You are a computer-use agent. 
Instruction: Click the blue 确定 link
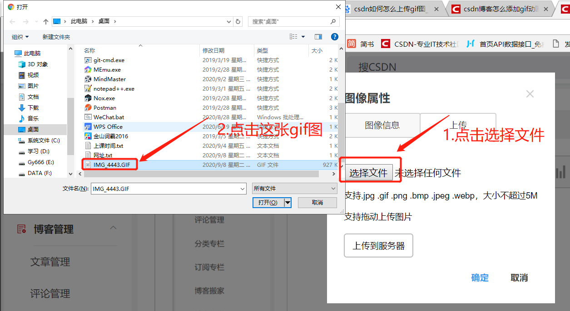[480, 278]
